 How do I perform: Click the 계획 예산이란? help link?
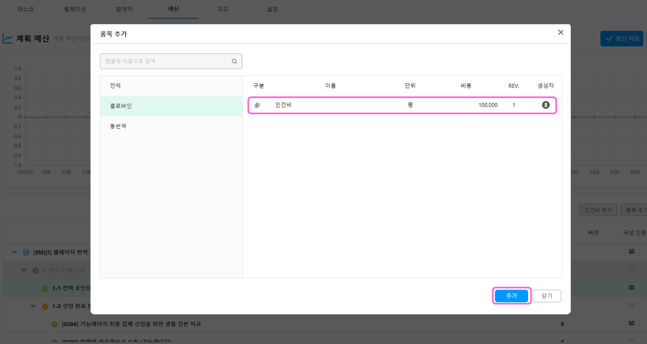tap(71, 39)
